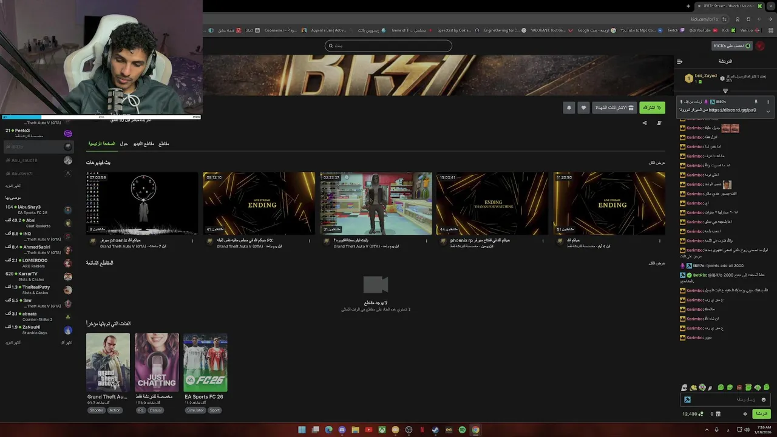This screenshot has height=437, width=777.
Task: Open the channel points 12,430 indicator
Action: (693, 414)
